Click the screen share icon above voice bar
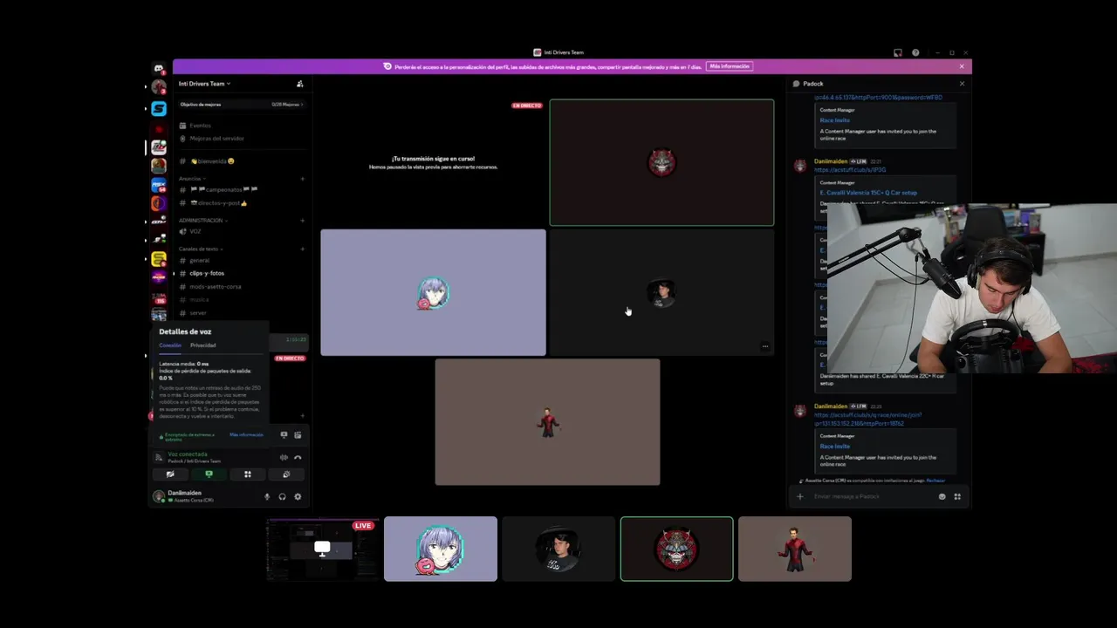The height and width of the screenshot is (628, 1117). pos(284,434)
